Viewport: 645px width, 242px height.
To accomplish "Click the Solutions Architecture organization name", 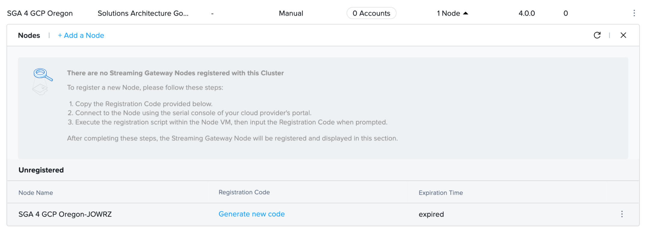I will pos(143,13).
